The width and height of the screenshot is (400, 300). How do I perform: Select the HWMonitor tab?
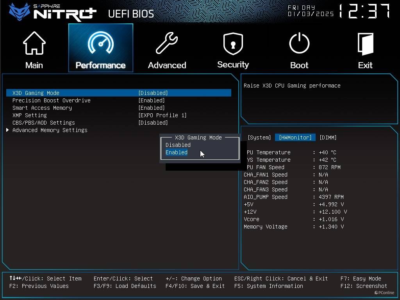click(295, 137)
